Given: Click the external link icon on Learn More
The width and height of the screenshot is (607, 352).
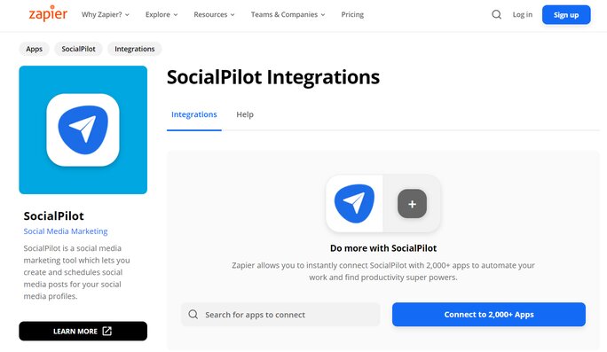Looking at the screenshot, I should (x=106, y=331).
